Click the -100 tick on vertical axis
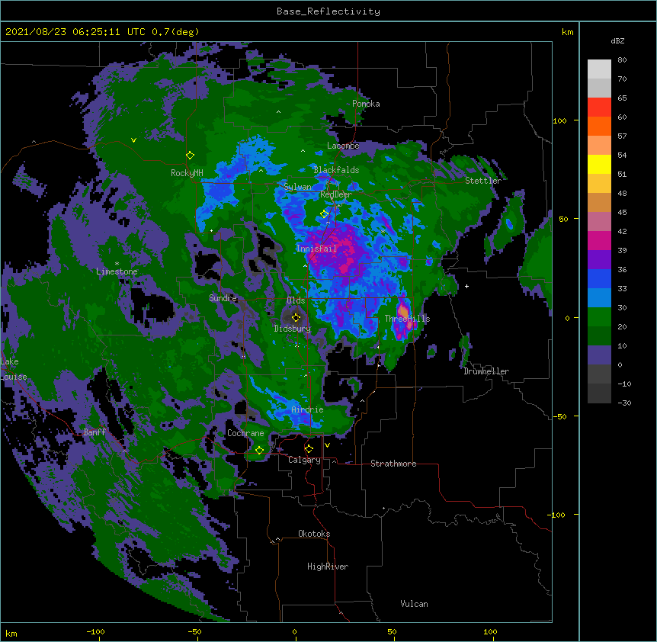657x642 pixels. point(556,515)
